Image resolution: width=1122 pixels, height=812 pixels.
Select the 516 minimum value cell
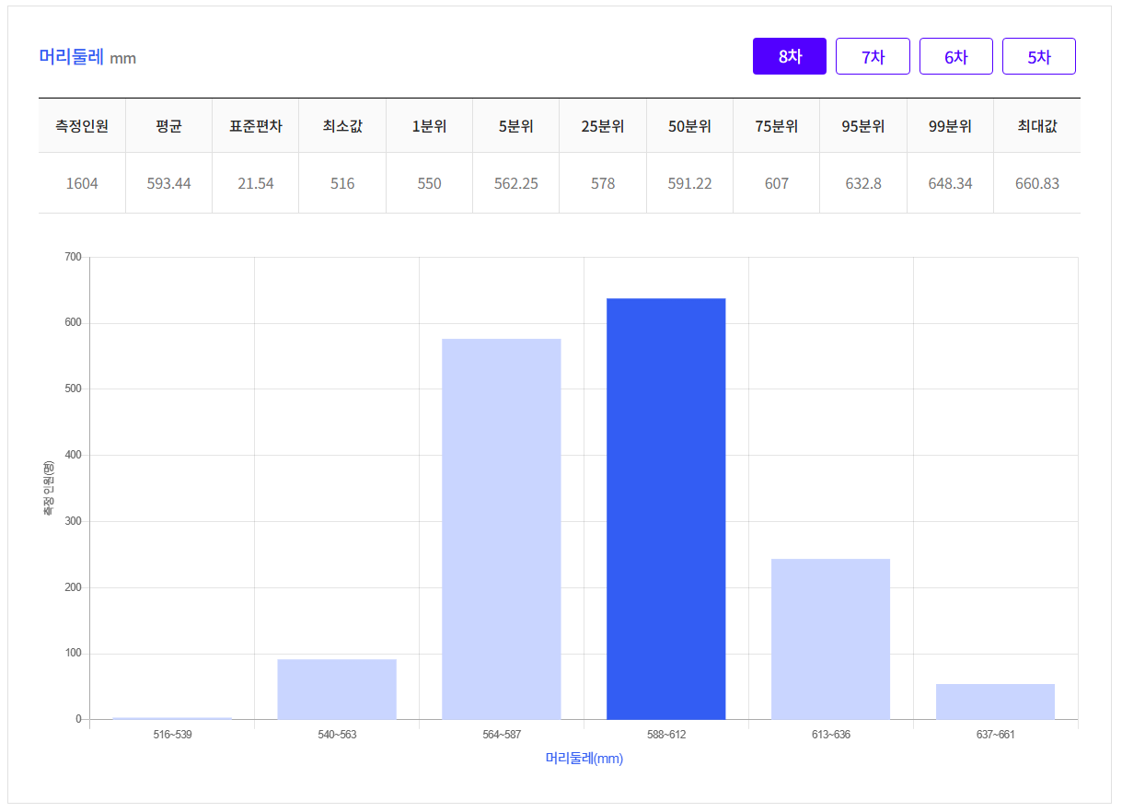click(x=342, y=183)
